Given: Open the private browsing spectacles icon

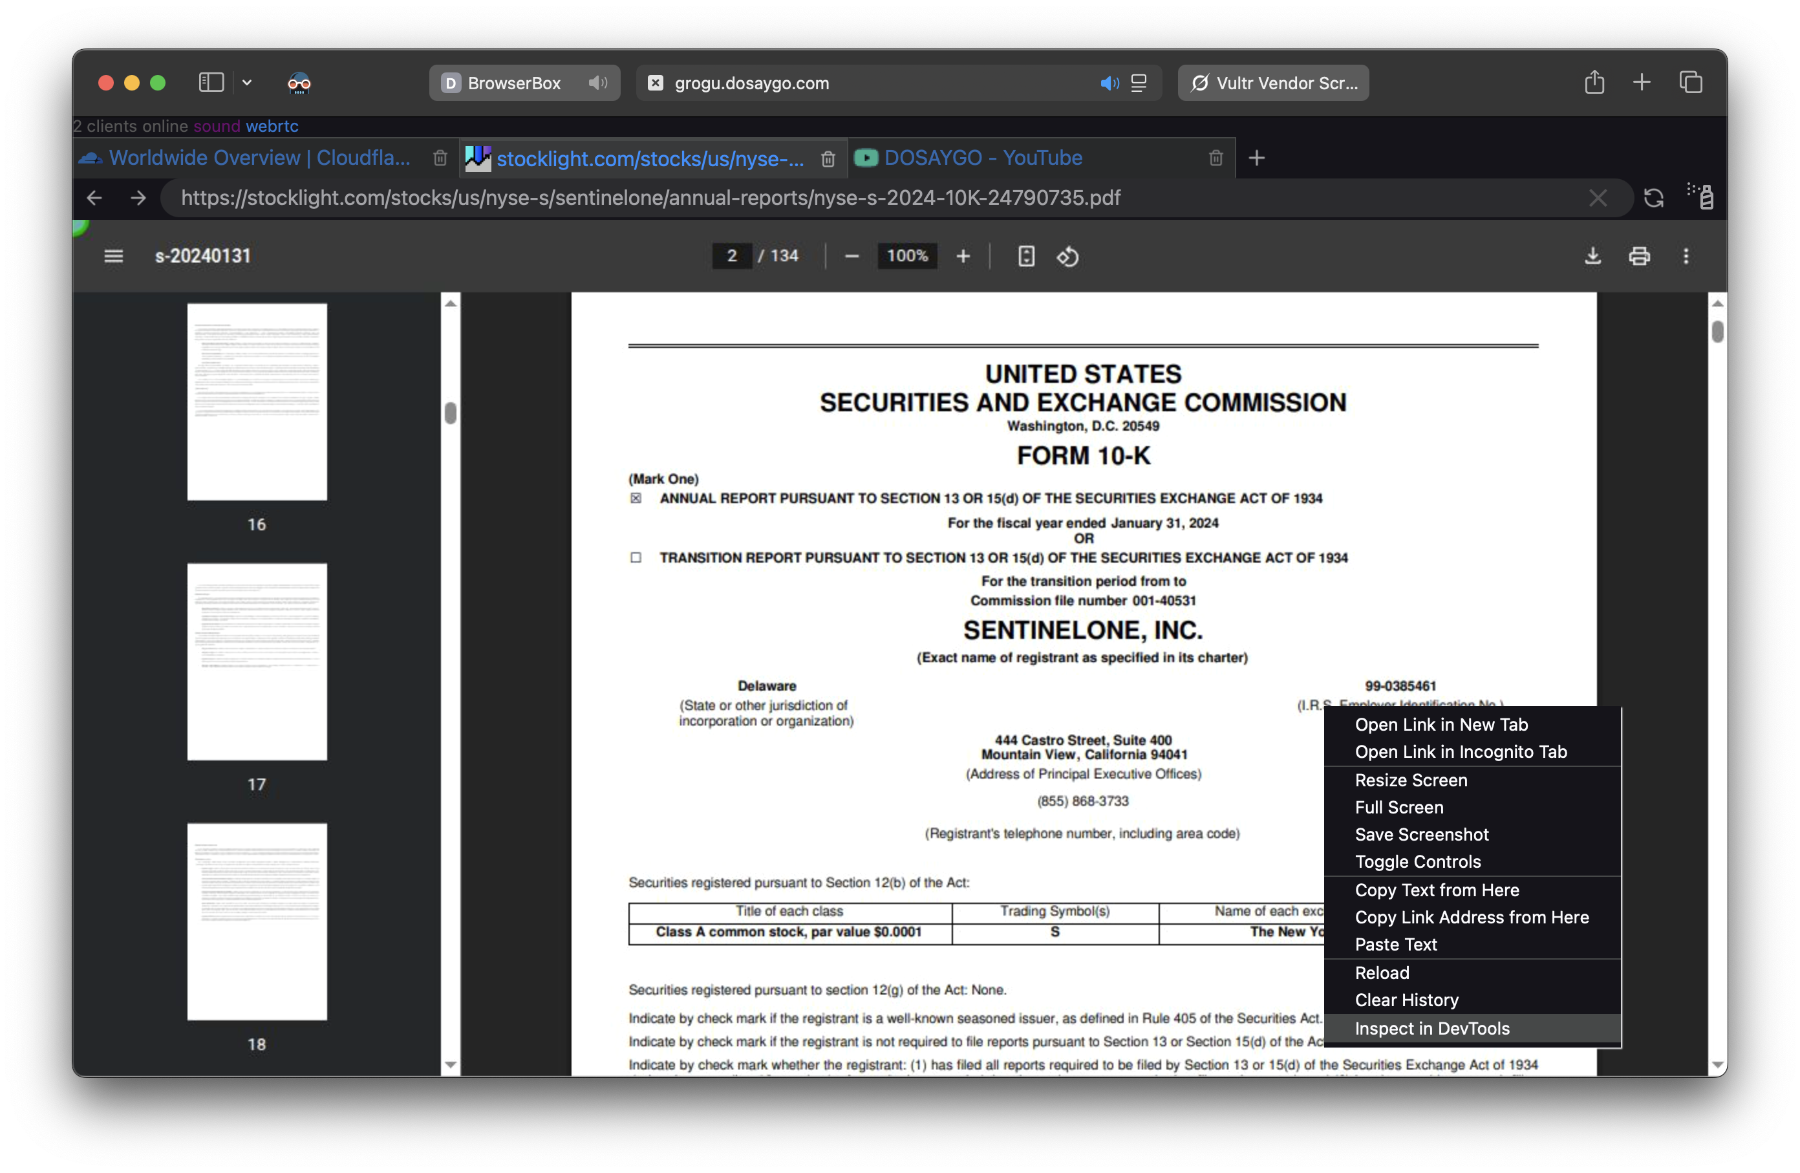Looking at the screenshot, I should (299, 82).
